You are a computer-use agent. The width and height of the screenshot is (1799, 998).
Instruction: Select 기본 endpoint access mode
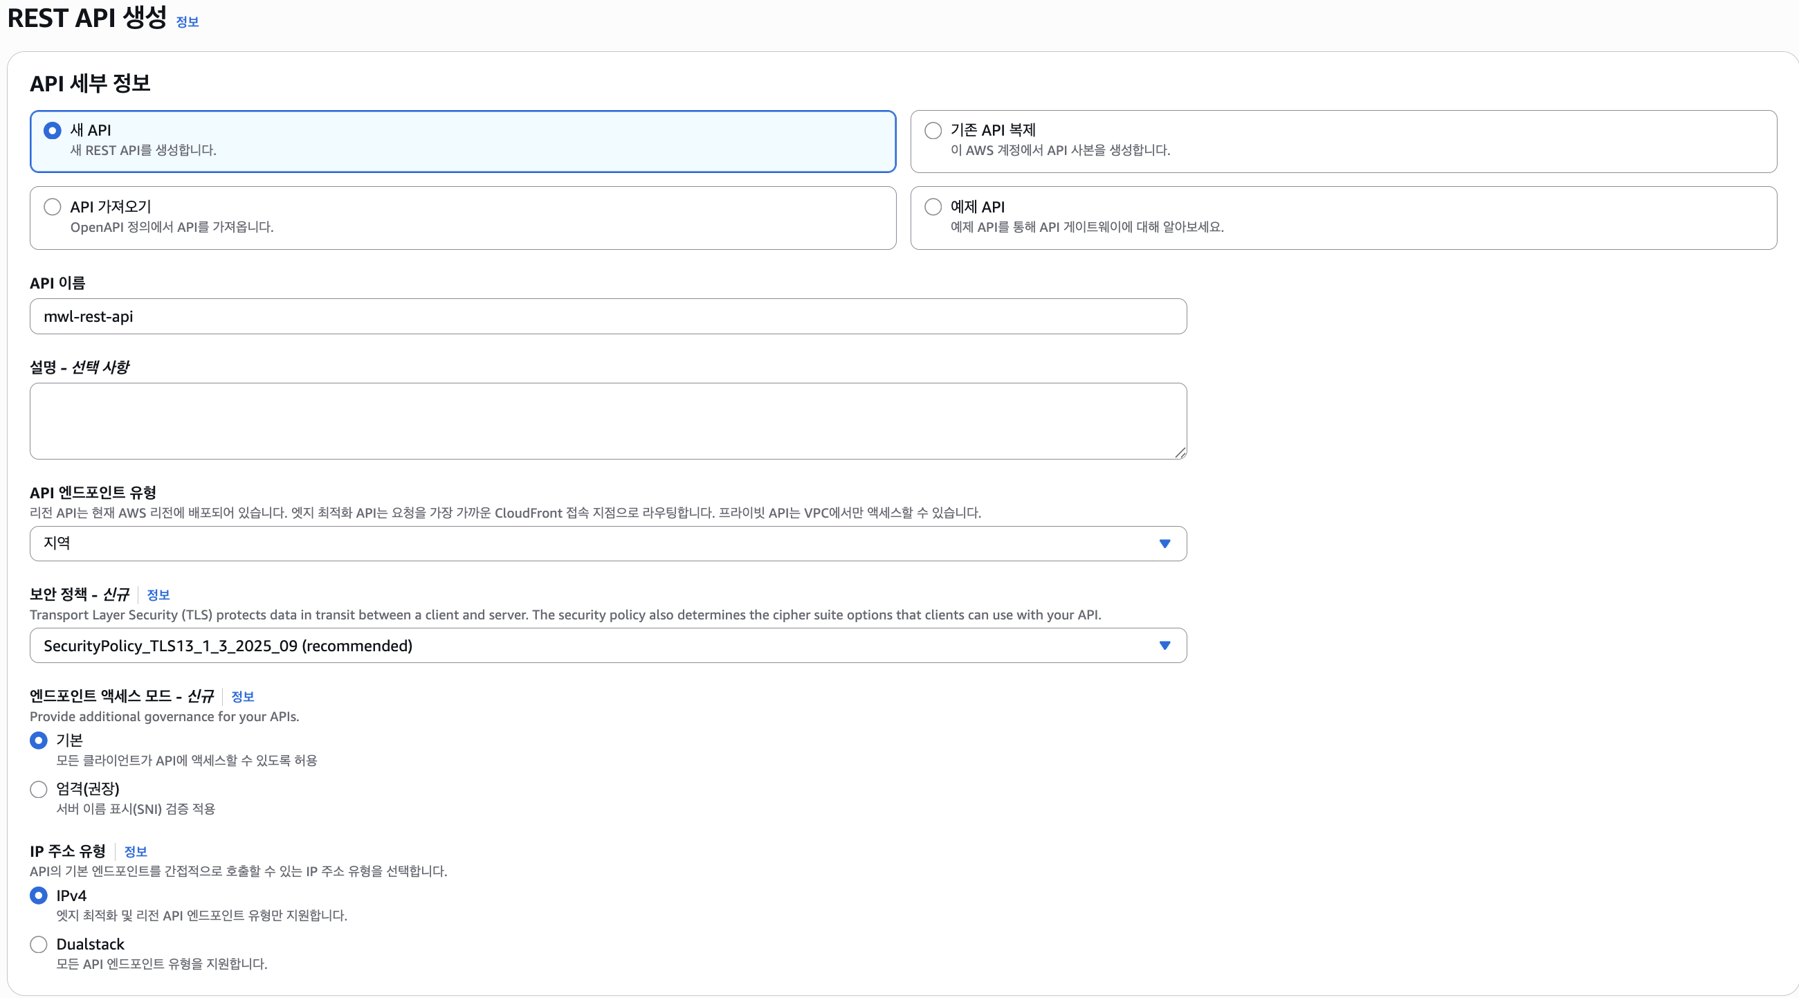click(39, 741)
